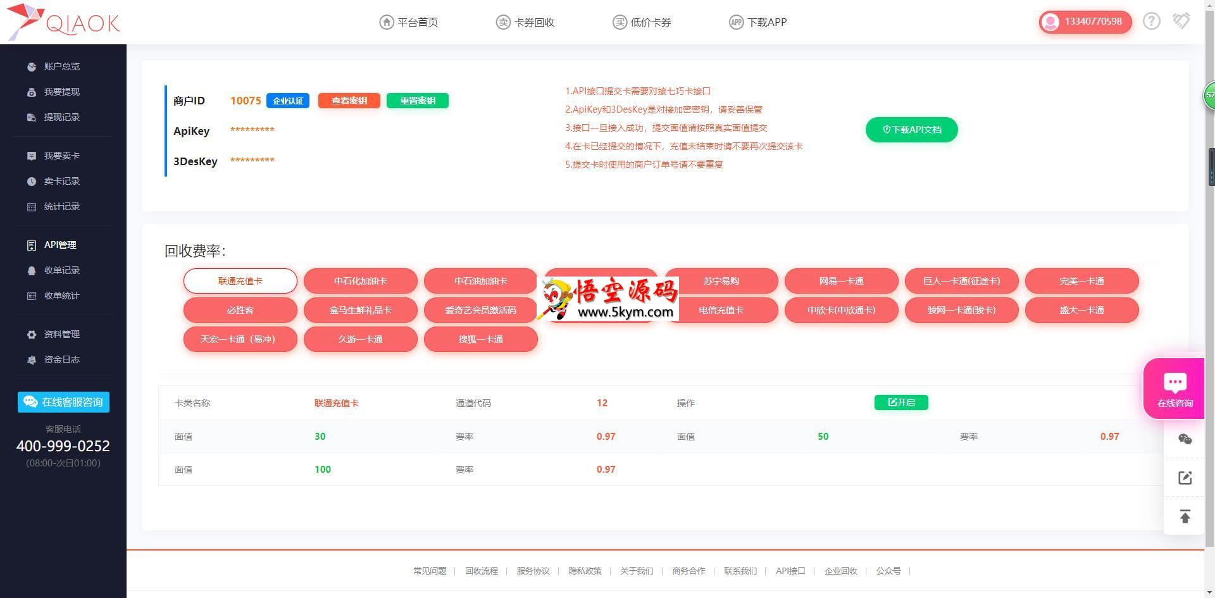Select the API管理 sidebar item

point(60,245)
